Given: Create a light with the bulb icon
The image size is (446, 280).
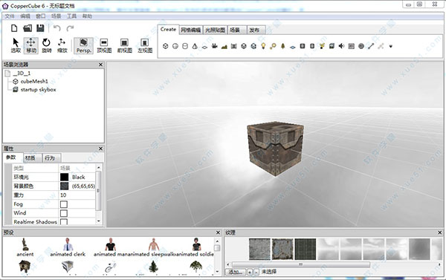Looking at the screenshot, I should pyautogui.click(x=263, y=46).
